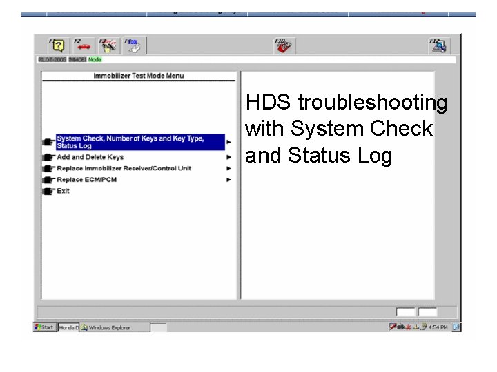Expand arrow beside Replace ECM/PCM
Viewport: 497px width, 372px height.
[228, 180]
